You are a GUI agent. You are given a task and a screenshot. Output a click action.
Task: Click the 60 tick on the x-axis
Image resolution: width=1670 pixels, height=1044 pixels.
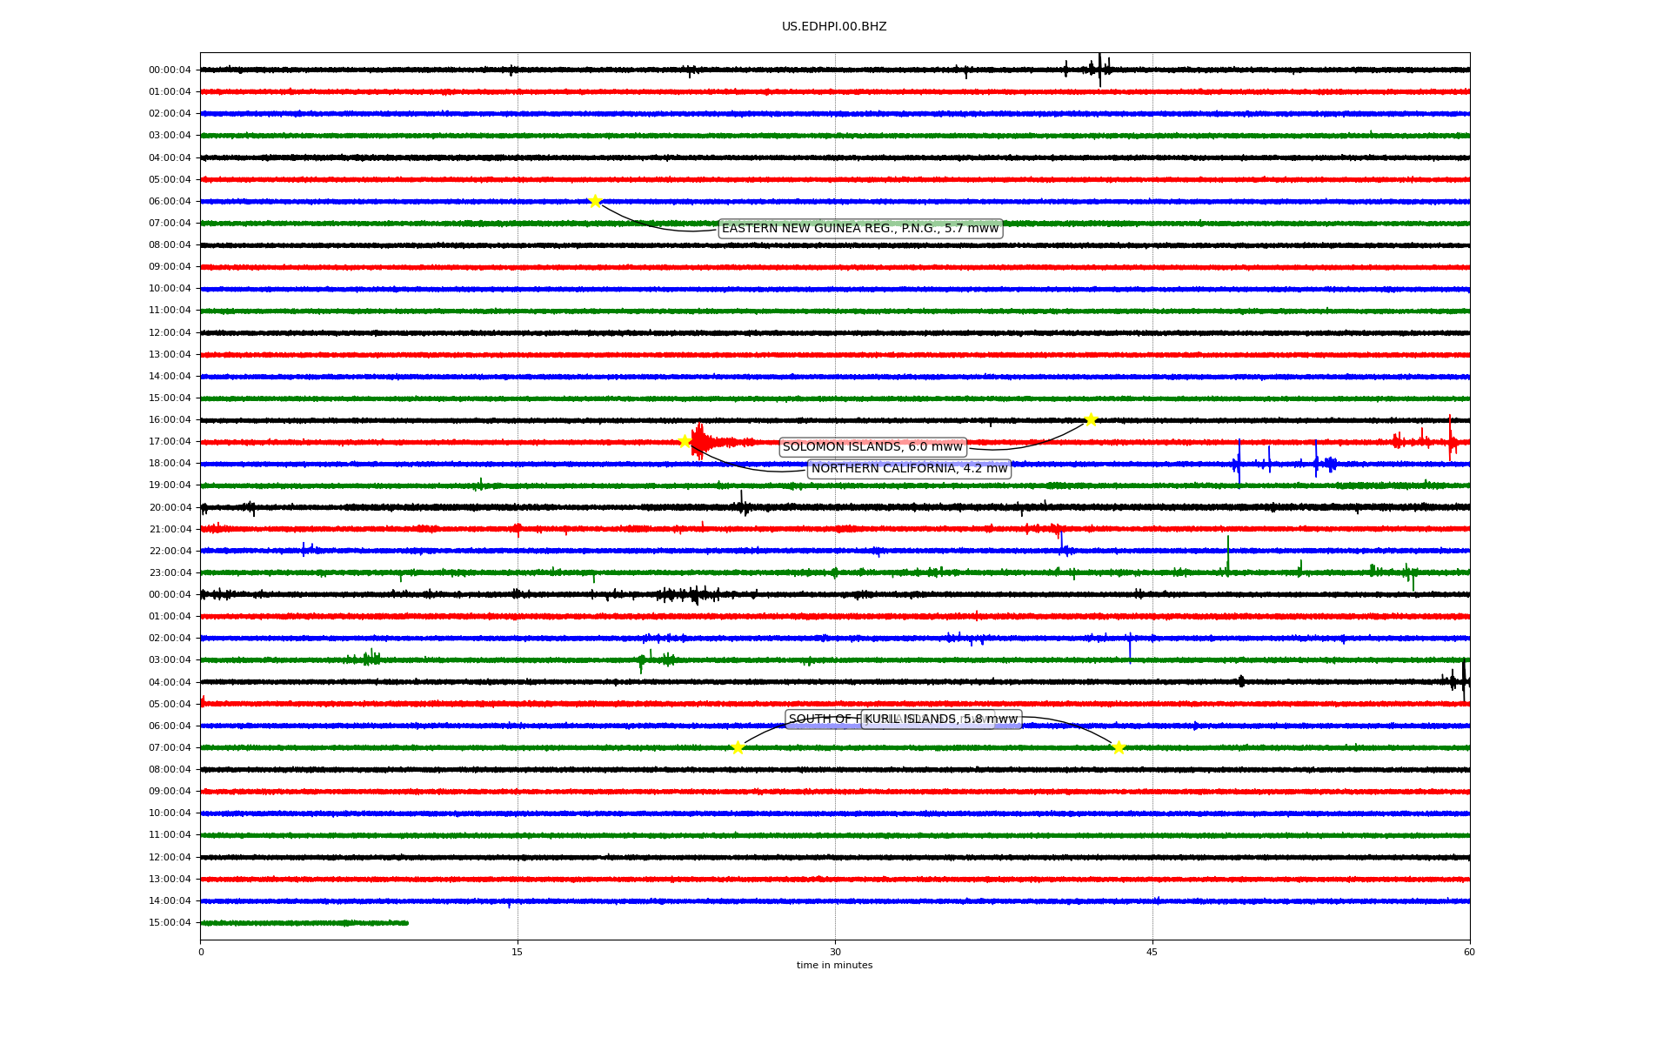click(x=1469, y=952)
